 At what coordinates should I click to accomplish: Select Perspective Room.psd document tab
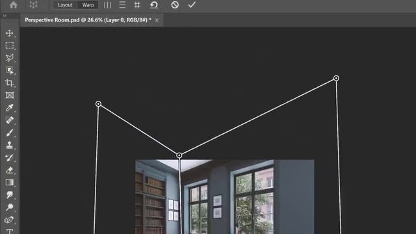[x=88, y=20]
